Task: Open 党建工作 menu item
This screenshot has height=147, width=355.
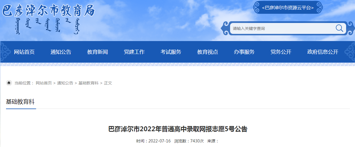Action: [x=134, y=52]
